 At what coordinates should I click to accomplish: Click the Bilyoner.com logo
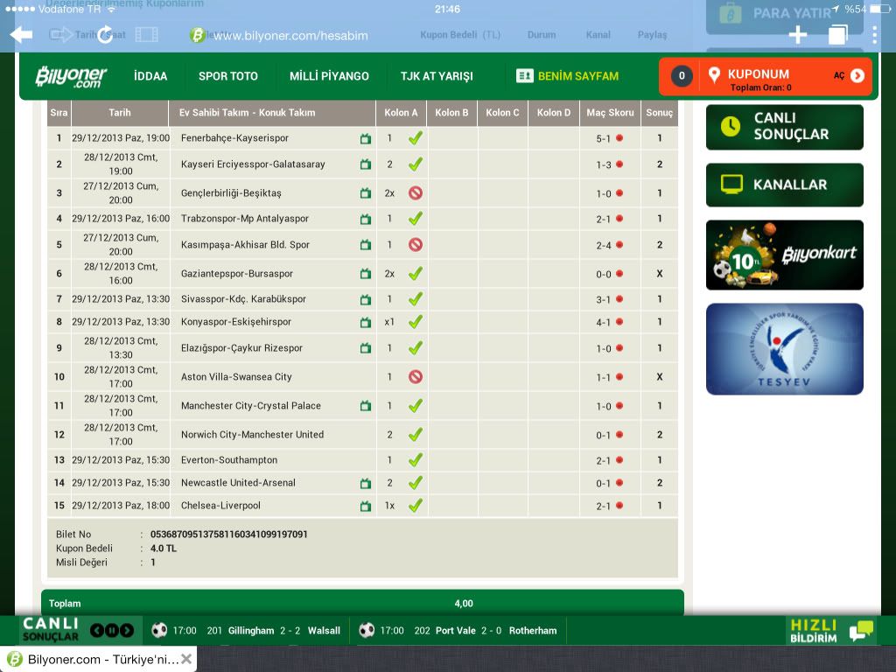[71, 76]
